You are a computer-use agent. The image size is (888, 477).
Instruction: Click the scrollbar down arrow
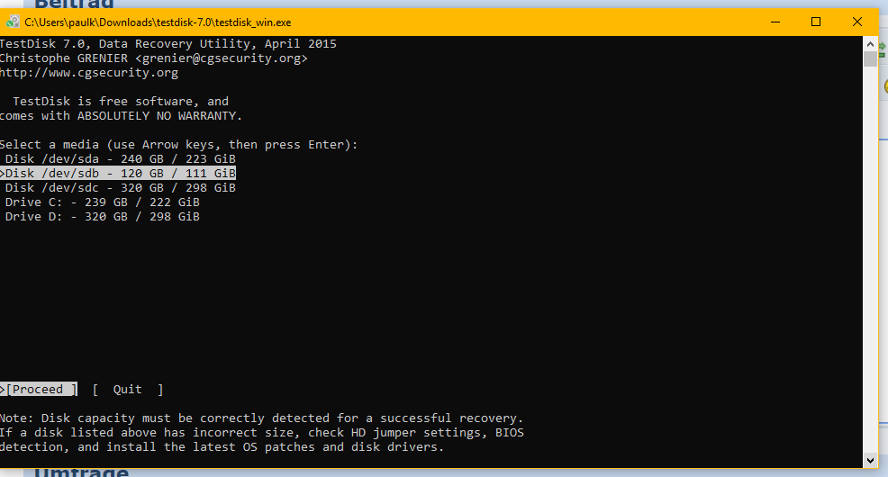871,461
